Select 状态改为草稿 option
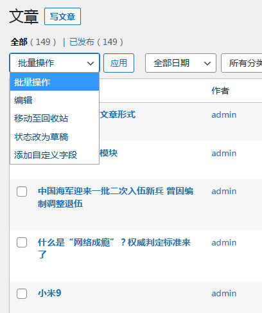The width and height of the screenshot is (262, 313). click(55, 137)
